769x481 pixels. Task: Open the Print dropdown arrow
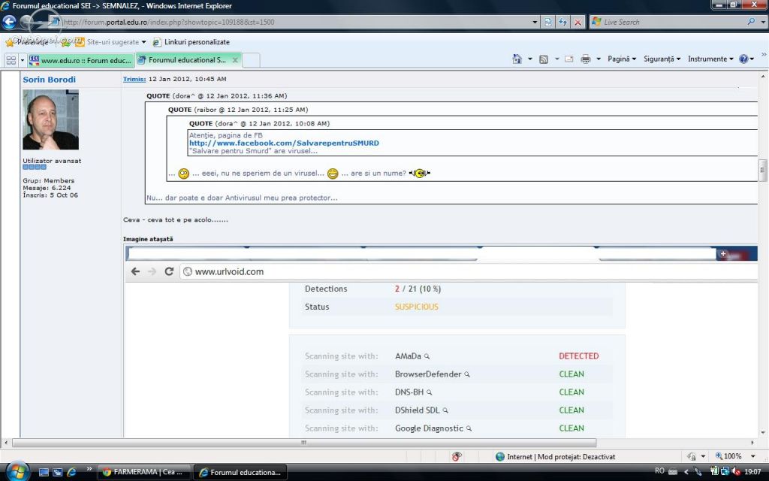click(599, 59)
